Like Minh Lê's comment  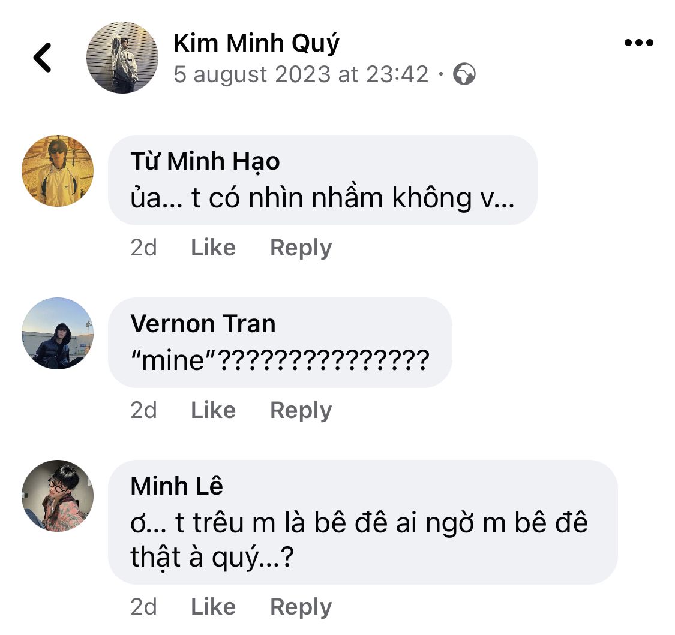tap(213, 607)
